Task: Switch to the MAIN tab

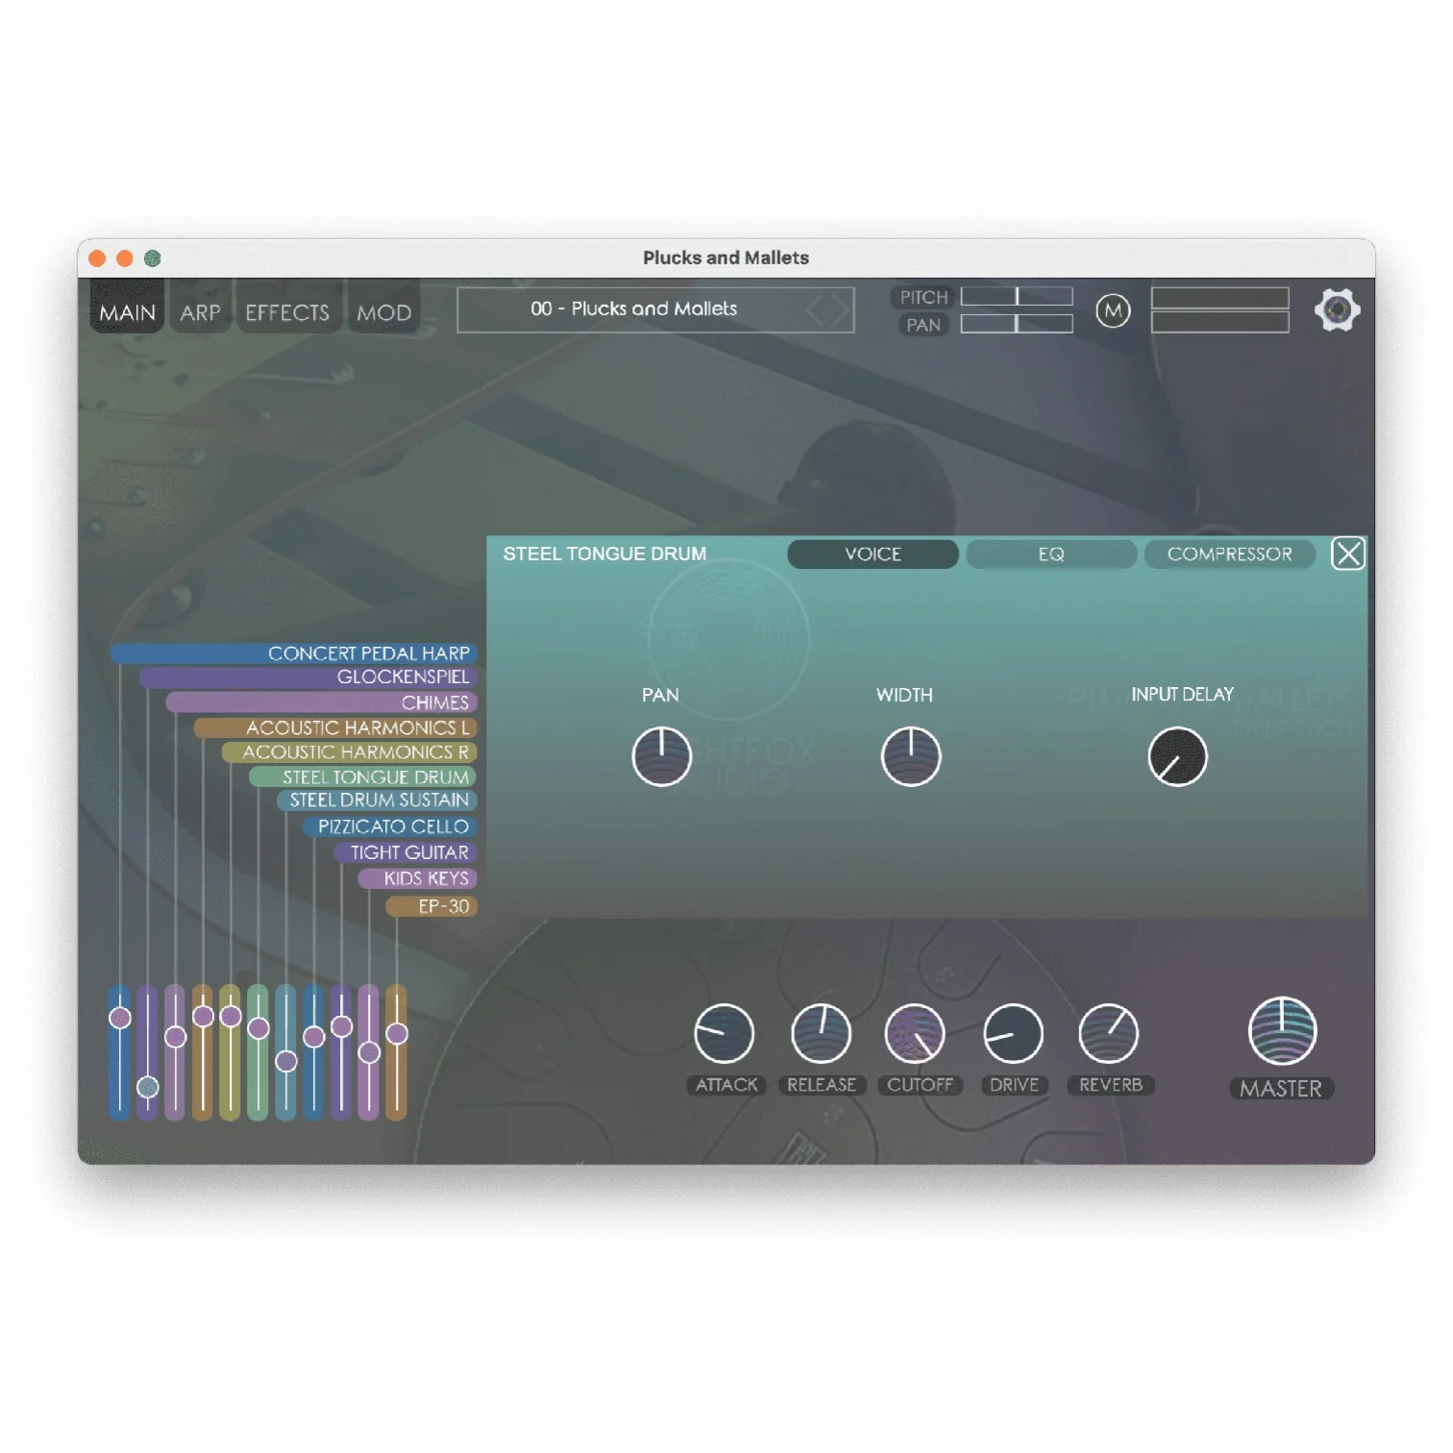Action: (x=127, y=307)
